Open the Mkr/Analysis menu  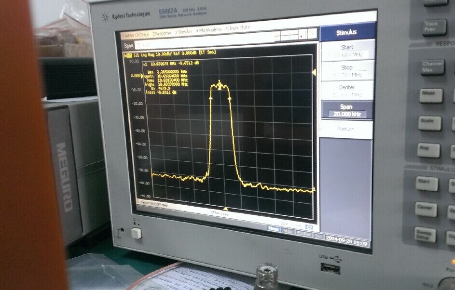click(208, 30)
